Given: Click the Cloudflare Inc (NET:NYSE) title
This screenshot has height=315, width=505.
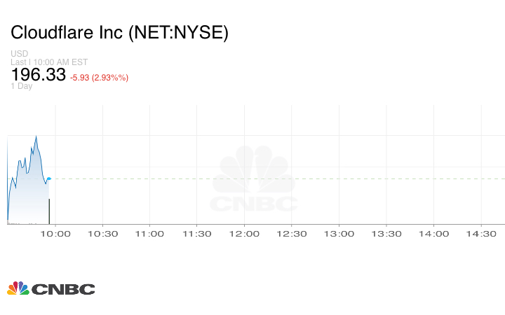Looking at the screenshot, I should 119,33.
